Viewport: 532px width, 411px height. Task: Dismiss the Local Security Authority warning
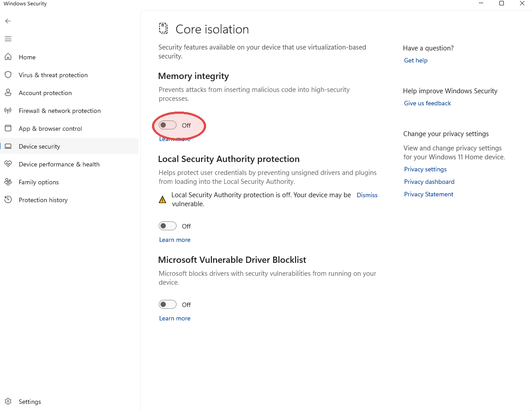(x=367, y=195)
